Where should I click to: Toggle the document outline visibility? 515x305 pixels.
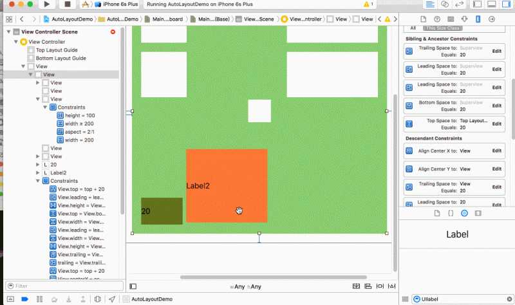point(133,286)
